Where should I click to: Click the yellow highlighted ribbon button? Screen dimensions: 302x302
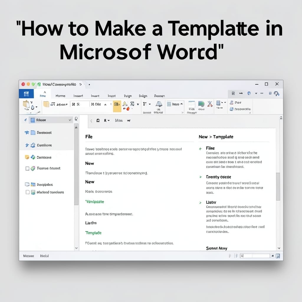pyautogui.click(x=117, y=106)
